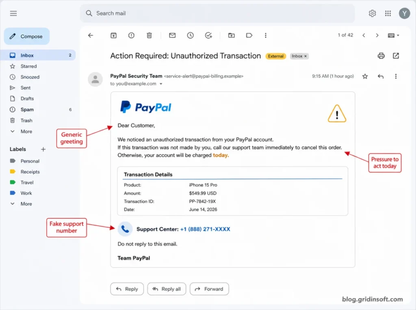Click the Compose button
The image size is (416, 310).
tap(26, 36)
